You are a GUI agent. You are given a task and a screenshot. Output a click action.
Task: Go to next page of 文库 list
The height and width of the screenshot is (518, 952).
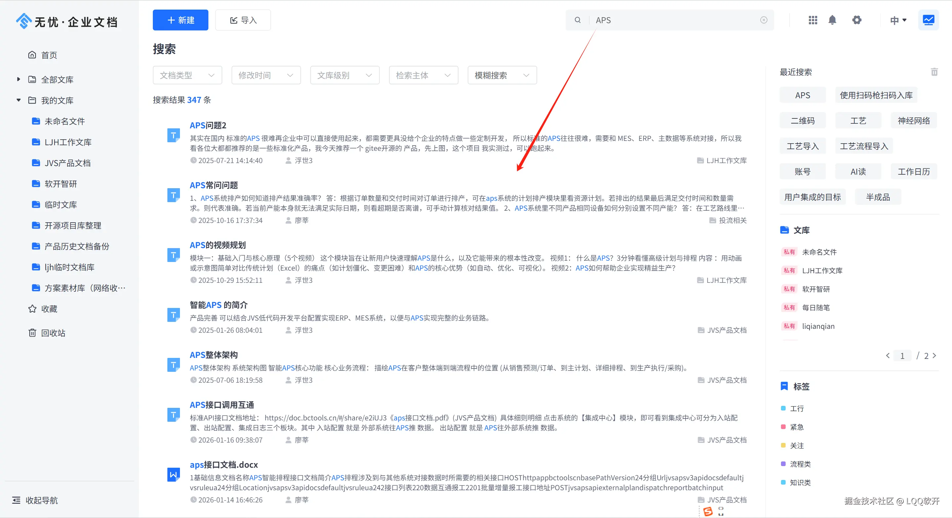pos(934,356)
